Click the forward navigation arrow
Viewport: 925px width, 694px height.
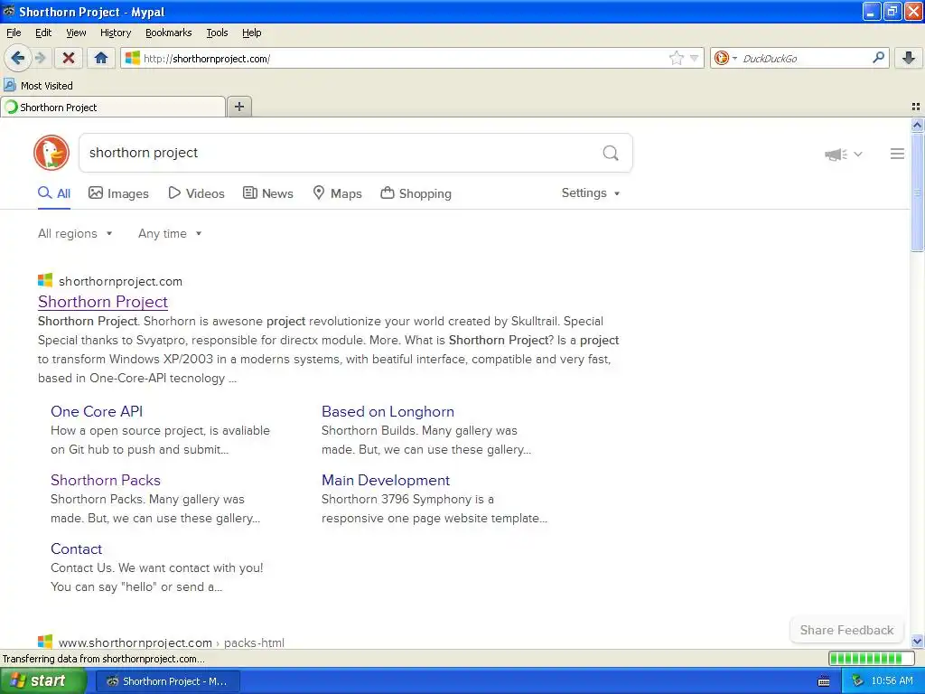pyautogui.click(x=40, y=58)
